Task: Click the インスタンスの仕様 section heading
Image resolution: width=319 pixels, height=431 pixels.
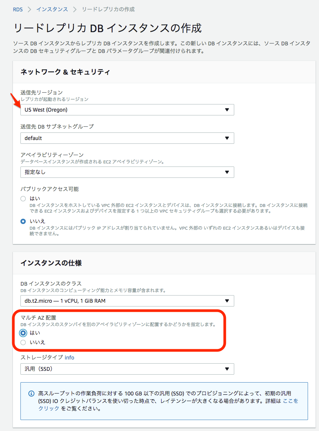Action: coord(51,263)
